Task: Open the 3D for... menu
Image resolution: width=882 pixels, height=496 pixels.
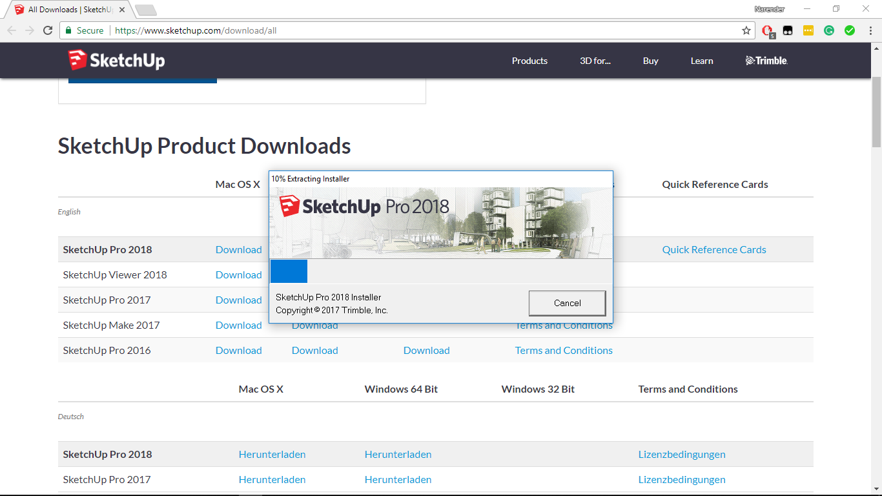Action: [595, 61]
